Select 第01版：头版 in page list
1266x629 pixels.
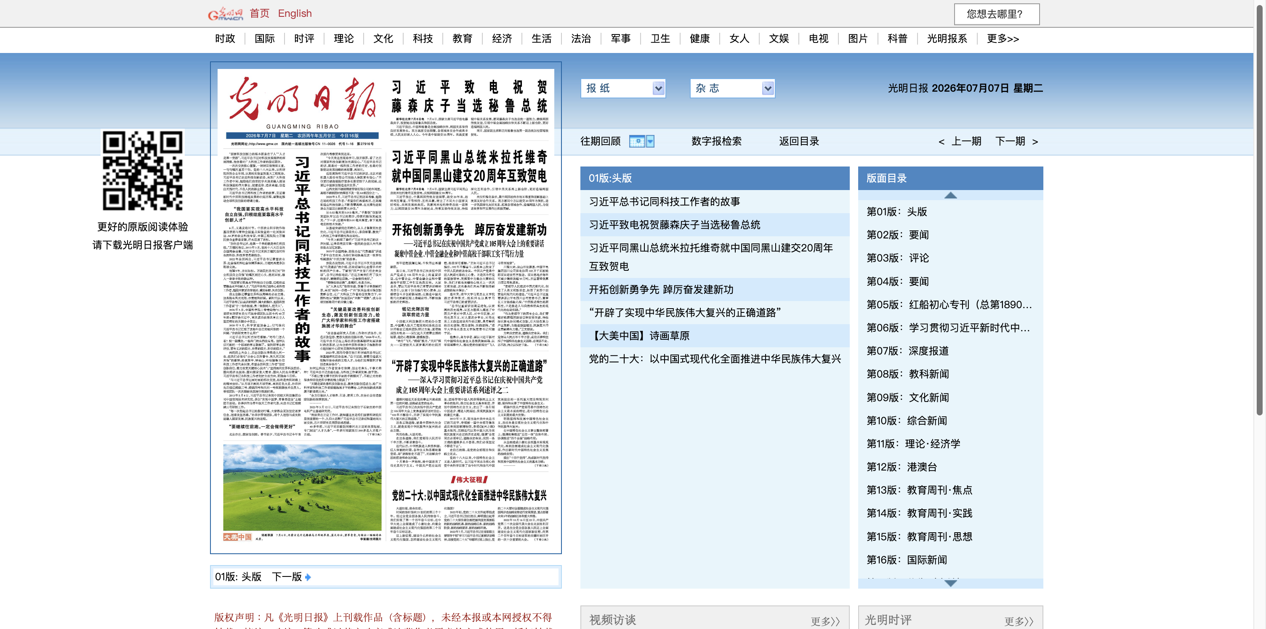click(896, 211)
